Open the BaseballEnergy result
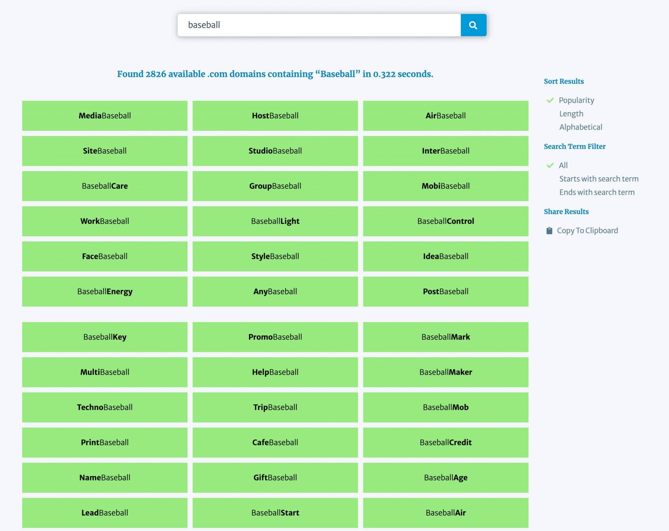This screenshot has height=531, width=669. tap(105, 291)
